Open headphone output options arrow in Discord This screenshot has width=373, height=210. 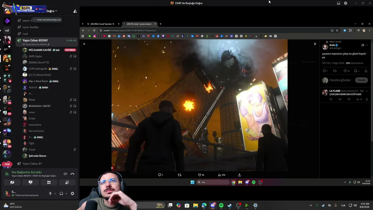(66, 193)
